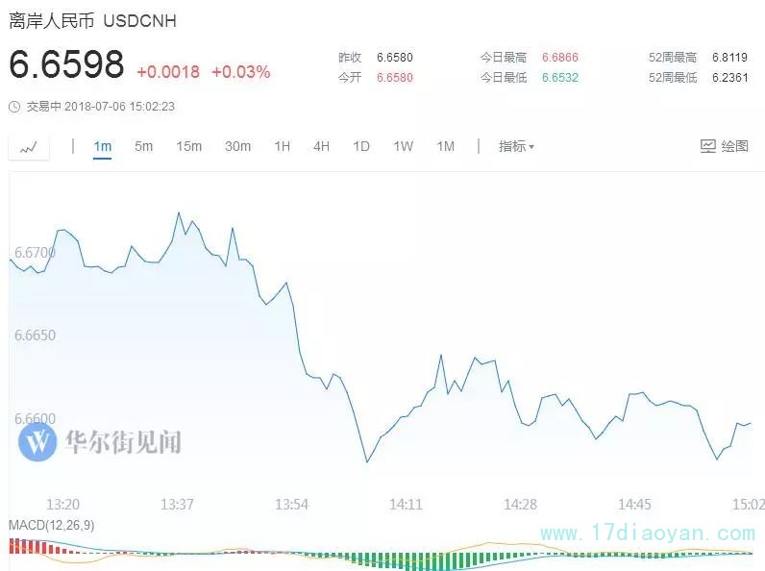
Task: Switch to the 4H chart view
Action: (321, 146)
